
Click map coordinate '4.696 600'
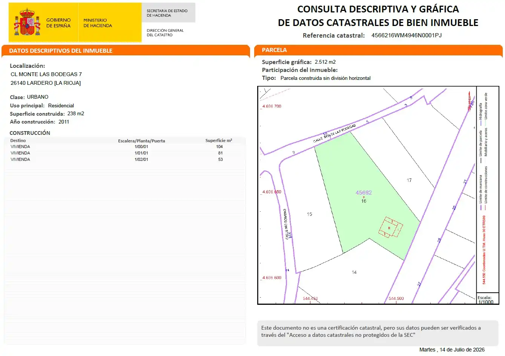coord(272,278)
